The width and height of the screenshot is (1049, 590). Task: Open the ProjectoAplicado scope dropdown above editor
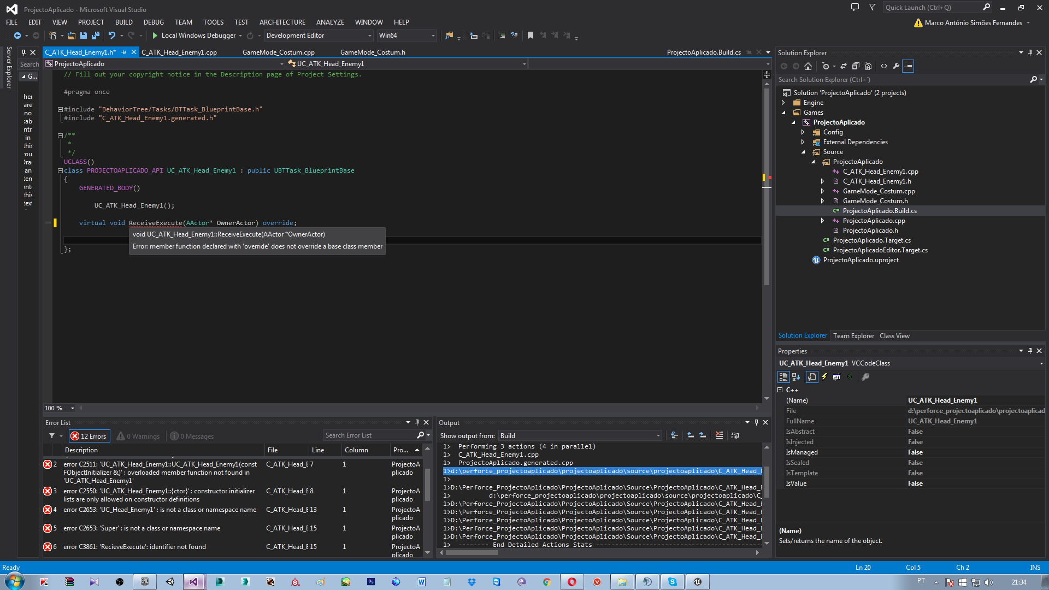tap(165, 64)
